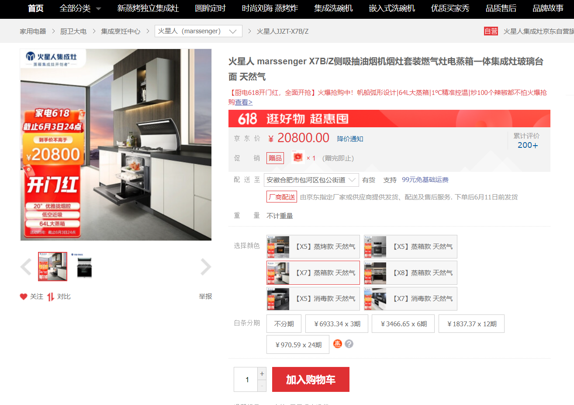Select 【X8】蒸箱款 天然气 option
The height and width of the screenshot is (405, 574).
click(410, 273)
